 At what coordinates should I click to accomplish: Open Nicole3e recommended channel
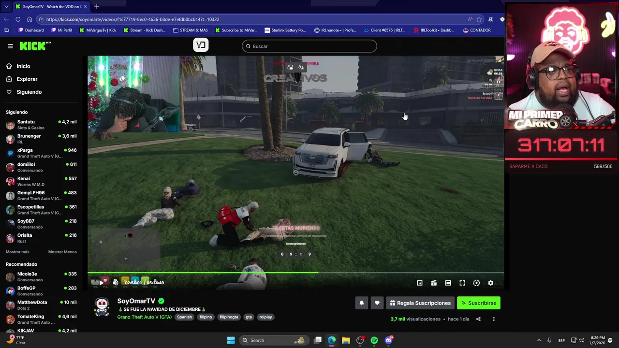pyautogui.click(x=41, y=276)
